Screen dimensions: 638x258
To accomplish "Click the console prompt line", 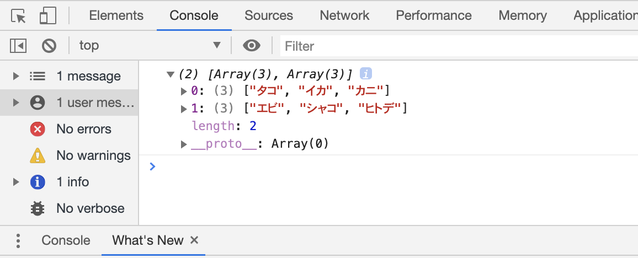I will pyautogui.click(x=389, y=166).
